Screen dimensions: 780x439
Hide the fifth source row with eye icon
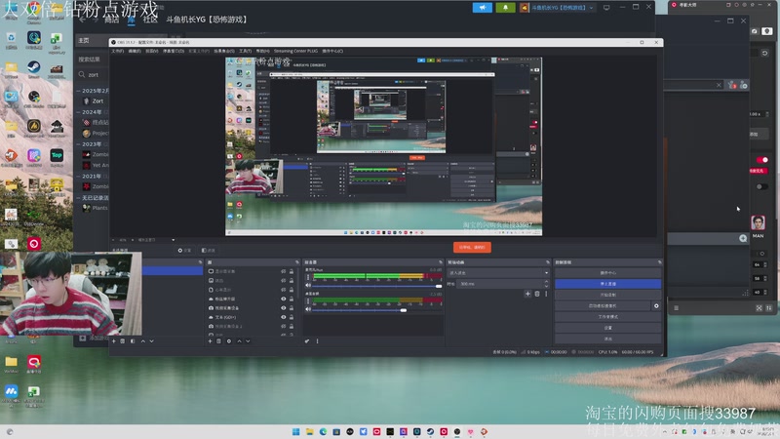coord(284,308)
